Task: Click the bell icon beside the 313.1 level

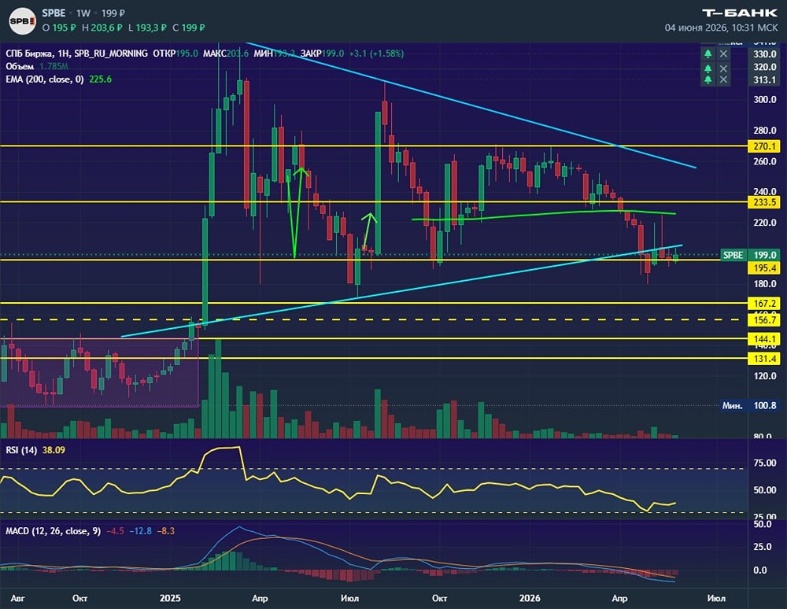Action: tap(708, 79)
